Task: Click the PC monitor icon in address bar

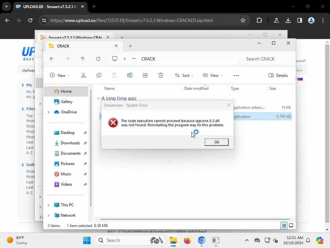Action: click(x=114, y=59)
